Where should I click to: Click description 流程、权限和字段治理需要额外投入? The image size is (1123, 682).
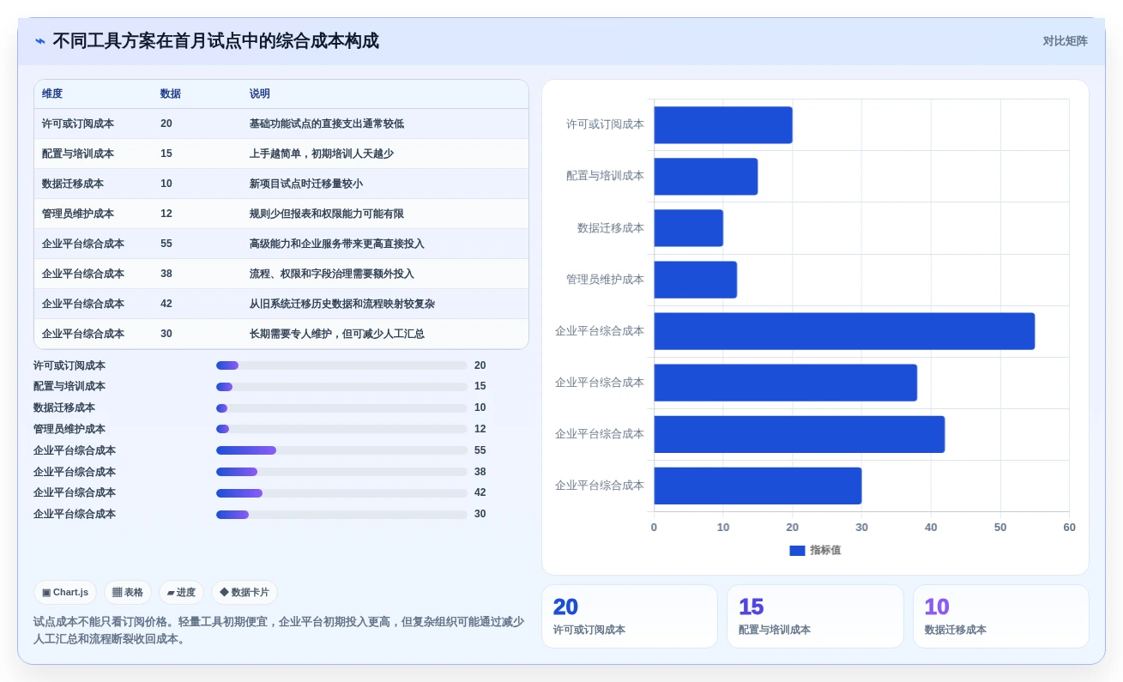[332, 275]
